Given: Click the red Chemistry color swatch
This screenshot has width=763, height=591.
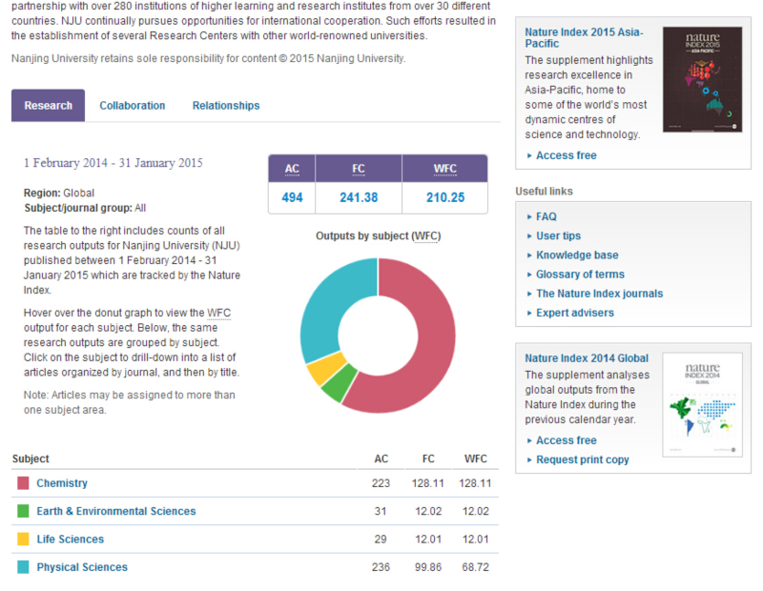Looking at the screenshot, I should coord(23,483).
